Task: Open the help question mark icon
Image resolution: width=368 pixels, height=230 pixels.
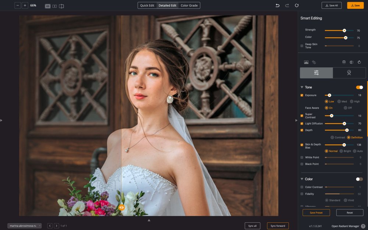Action: (363, 226)
